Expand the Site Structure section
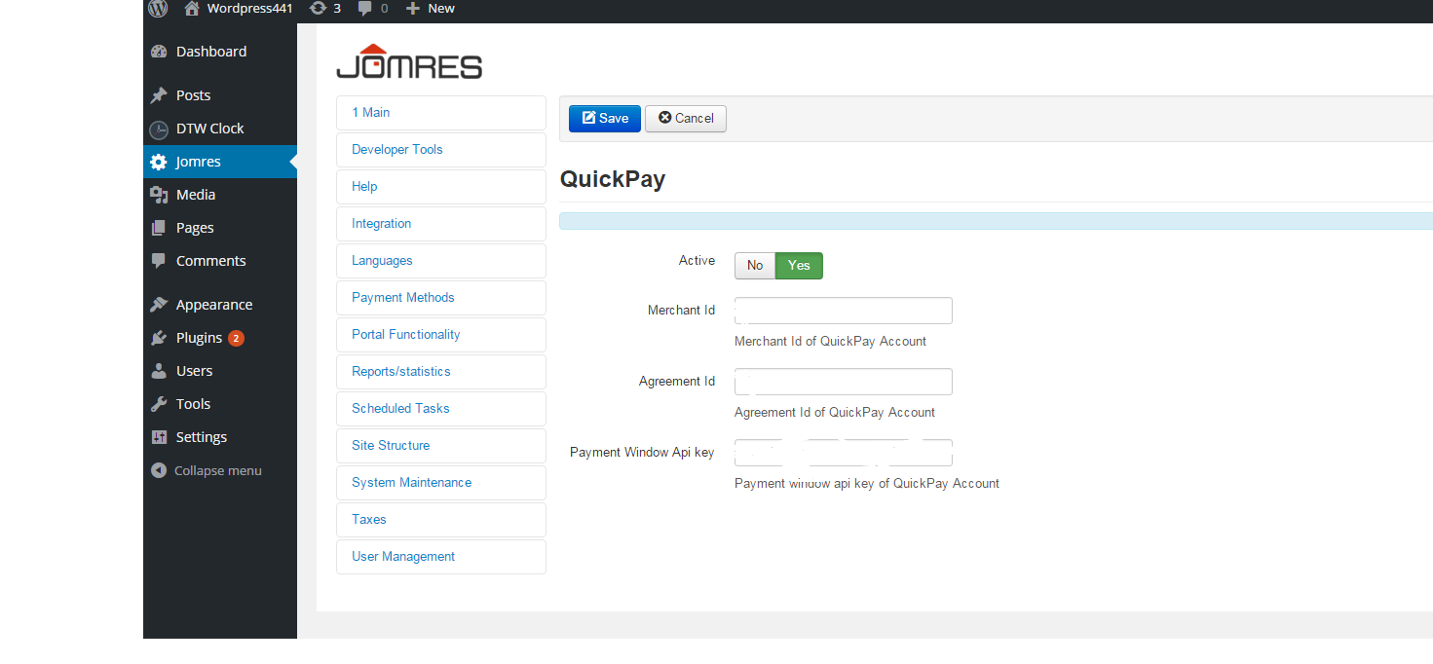Viewport: 1433px width, 664px height. coord(441,446)
